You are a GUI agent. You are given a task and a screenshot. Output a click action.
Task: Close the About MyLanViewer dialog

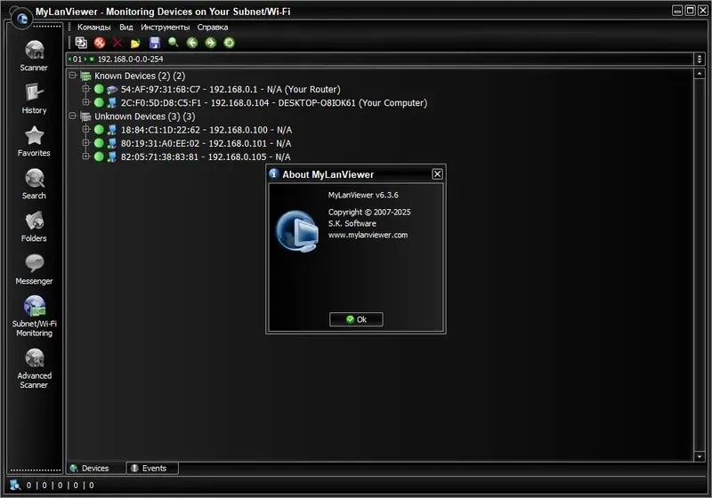click(437, 174)
